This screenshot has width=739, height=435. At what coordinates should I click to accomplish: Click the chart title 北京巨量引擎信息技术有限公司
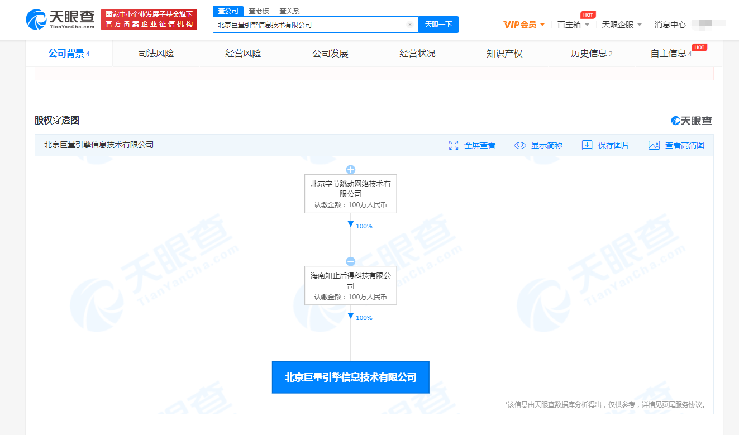coord(99,145)
